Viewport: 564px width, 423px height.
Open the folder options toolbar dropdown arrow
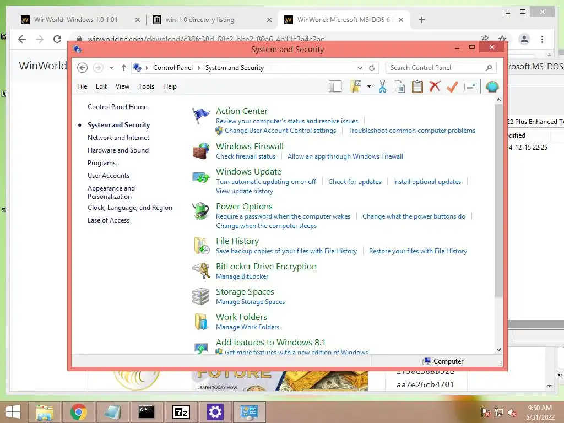(x=370, y=86)
